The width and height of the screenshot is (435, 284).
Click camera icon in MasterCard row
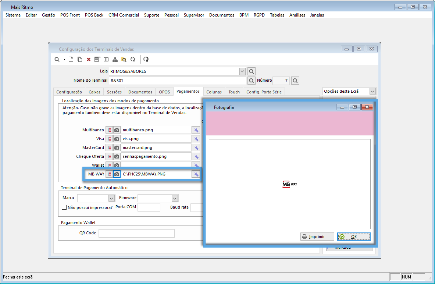point(117,148)
